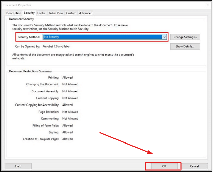Screen dimensions: 213x172
Task: Click the 'Commenting:' label
Action: [x=50, y=118]
